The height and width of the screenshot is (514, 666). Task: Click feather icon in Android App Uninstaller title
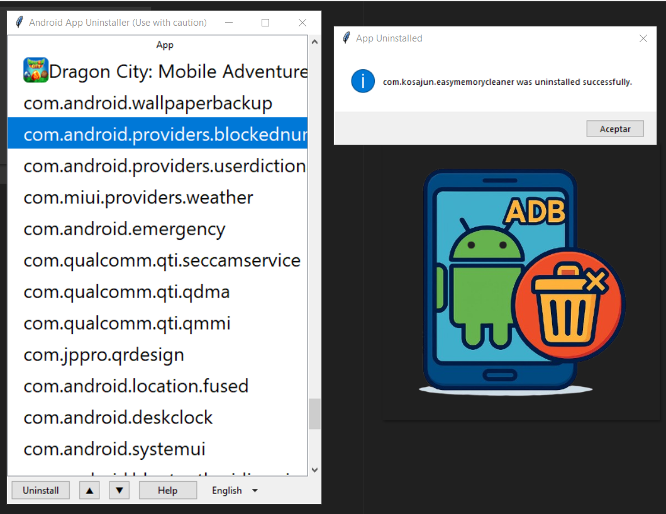[19, 22]
